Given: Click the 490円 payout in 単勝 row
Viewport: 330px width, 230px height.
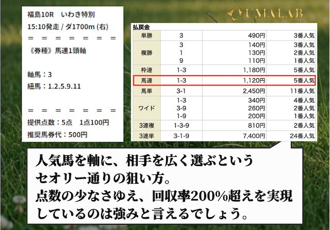Looking at the screenshot, I should pos(256,36).
